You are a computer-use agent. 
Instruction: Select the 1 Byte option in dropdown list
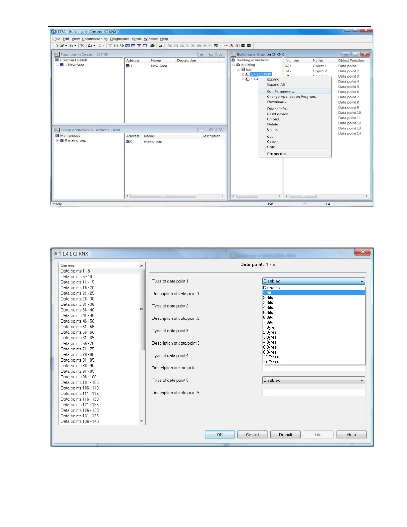pyautogui.click(x=314, y=327)
